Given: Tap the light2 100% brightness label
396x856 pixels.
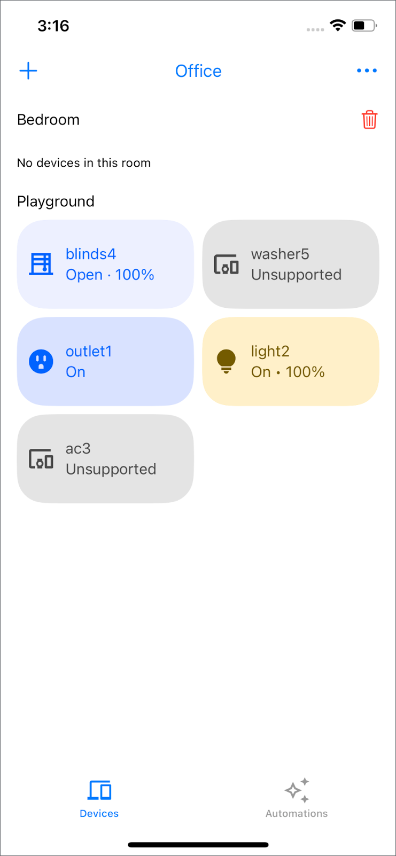Looking at the screenshot, I should [305, 372].
